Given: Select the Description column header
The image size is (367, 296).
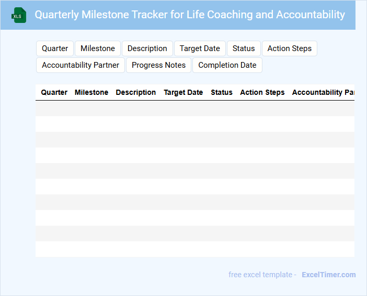Looking at the screenshot, I should [x=136, y=92].
